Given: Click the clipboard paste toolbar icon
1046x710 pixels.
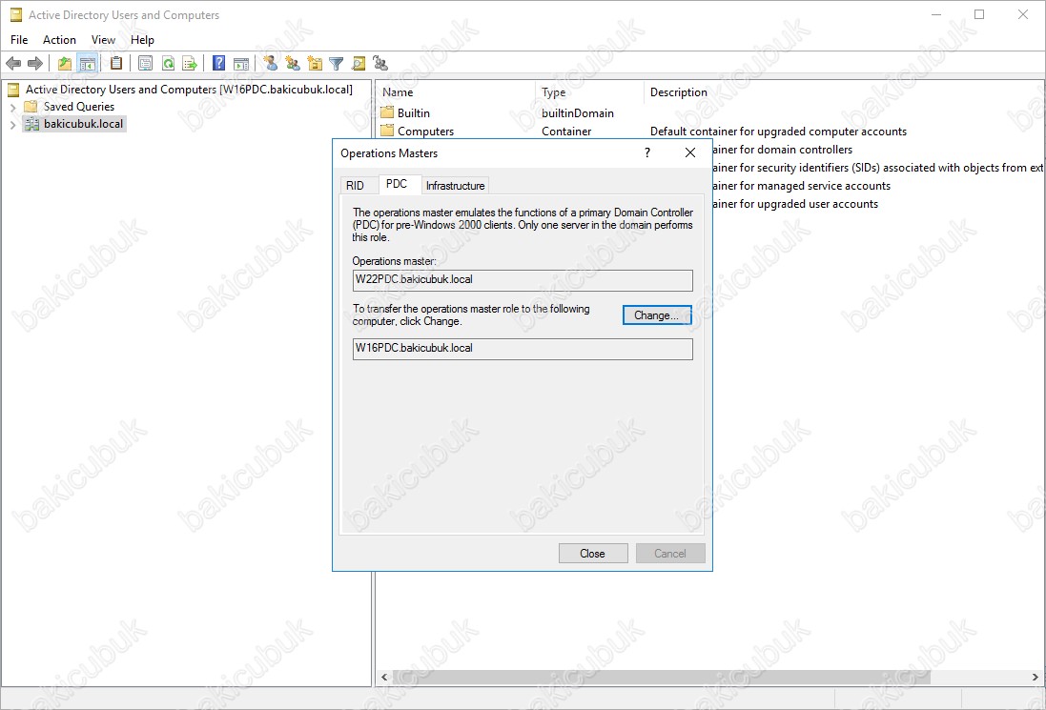Looking at the screenshot, I should point(116,63).
